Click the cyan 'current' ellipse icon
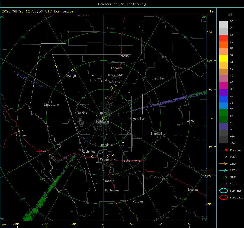Image resolution: width=244 pixels, height=228 pixels. [223, 191]
